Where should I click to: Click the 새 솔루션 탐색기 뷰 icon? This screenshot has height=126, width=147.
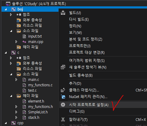point(63,67)
